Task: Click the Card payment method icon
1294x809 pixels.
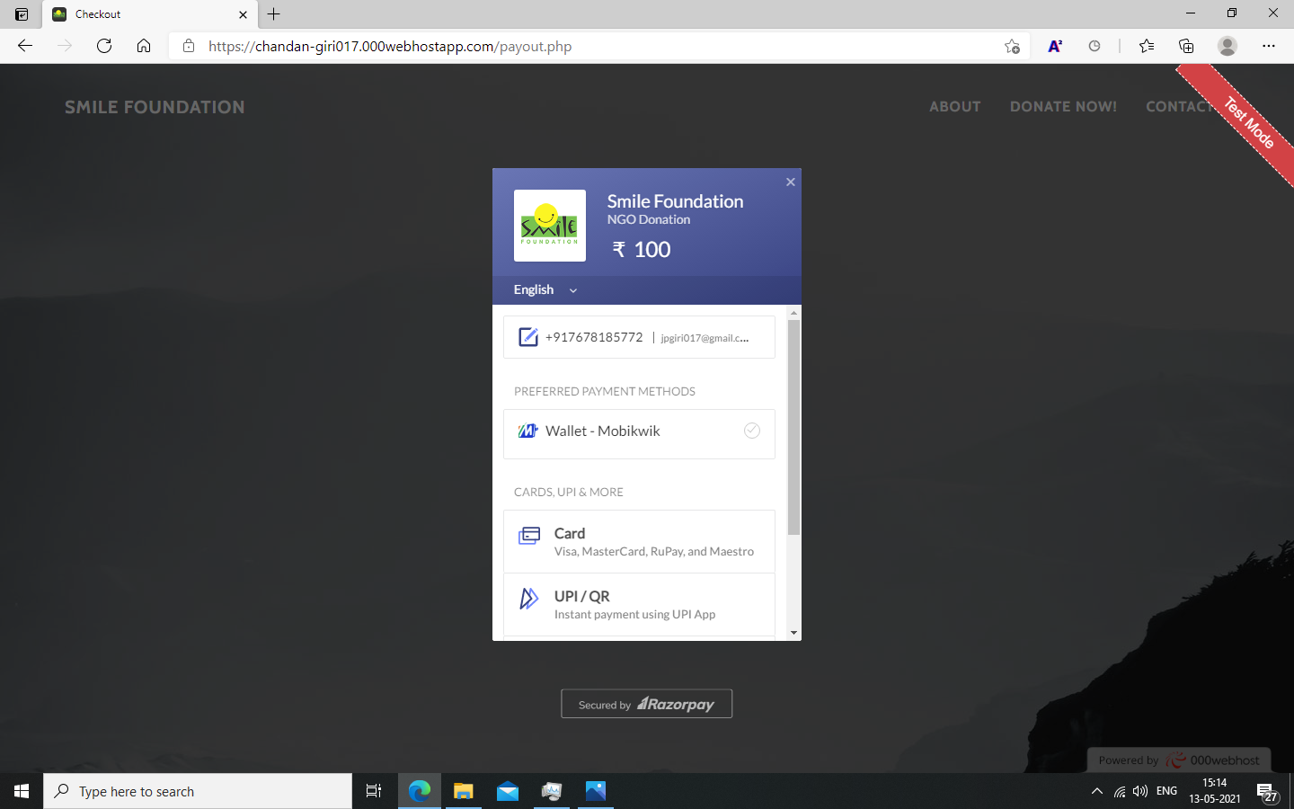Action: 529,536
